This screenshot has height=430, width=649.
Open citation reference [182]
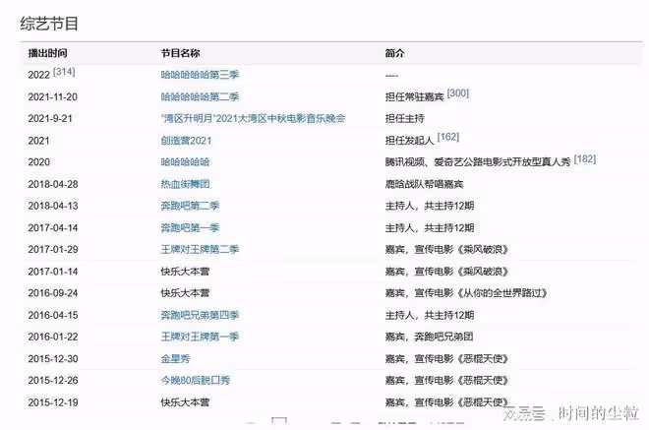click(585, 158)
